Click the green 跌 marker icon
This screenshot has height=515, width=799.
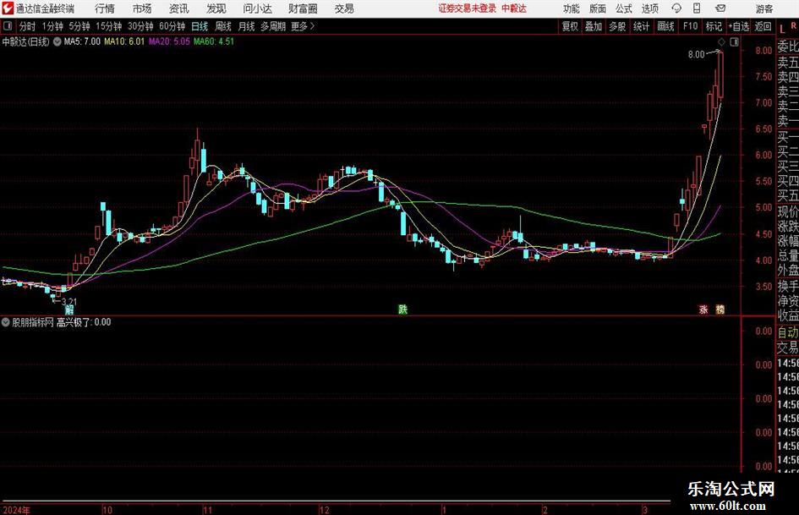coord(402,310)
